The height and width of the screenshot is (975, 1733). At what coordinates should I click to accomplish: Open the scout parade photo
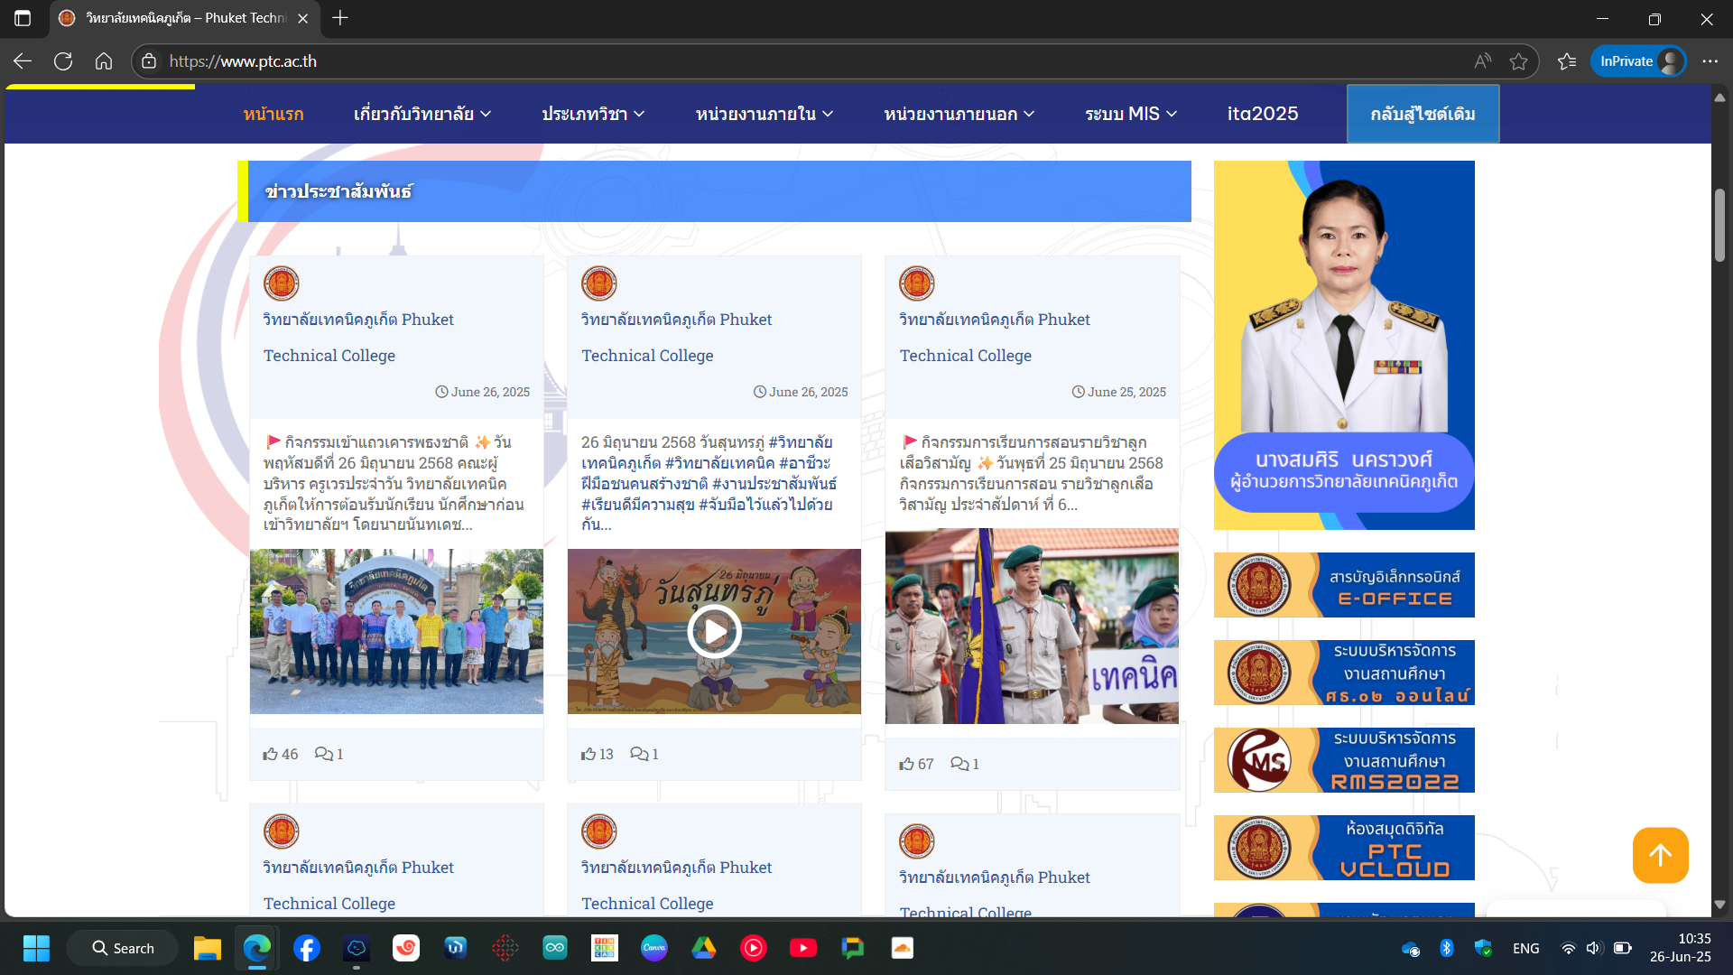[x=1032, y=626]
